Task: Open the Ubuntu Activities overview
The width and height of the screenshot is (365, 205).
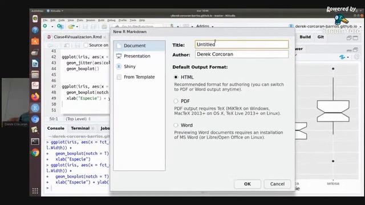Action: pos(37,11)
